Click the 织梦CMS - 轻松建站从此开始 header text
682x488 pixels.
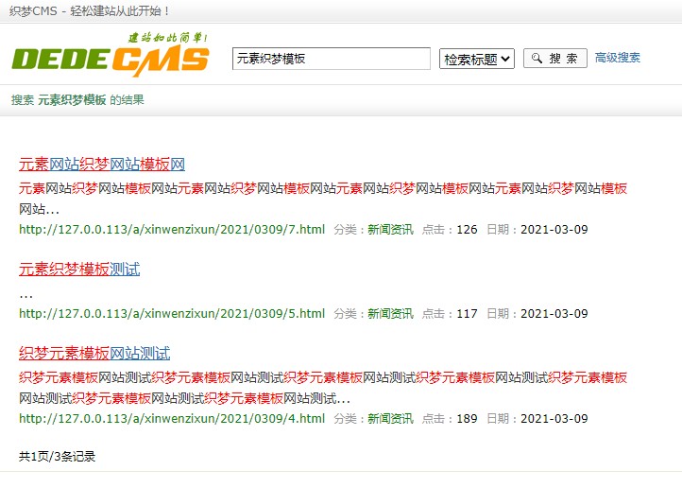tap(89, 11)
